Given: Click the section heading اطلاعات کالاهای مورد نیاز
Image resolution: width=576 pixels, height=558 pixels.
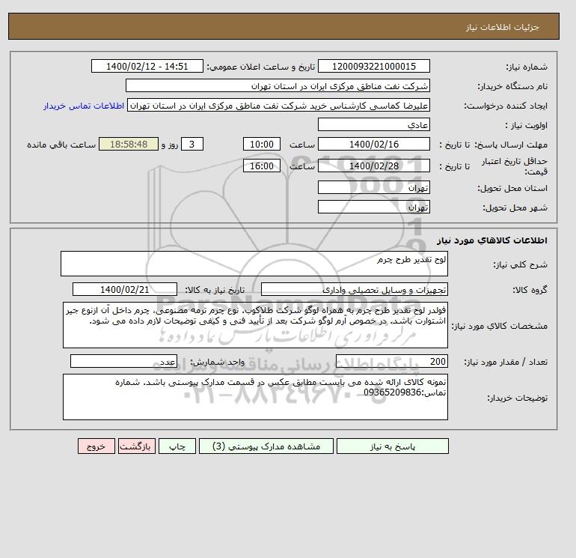Looking at the screenshot, I should pyautogui.click(x=492, y=240).
